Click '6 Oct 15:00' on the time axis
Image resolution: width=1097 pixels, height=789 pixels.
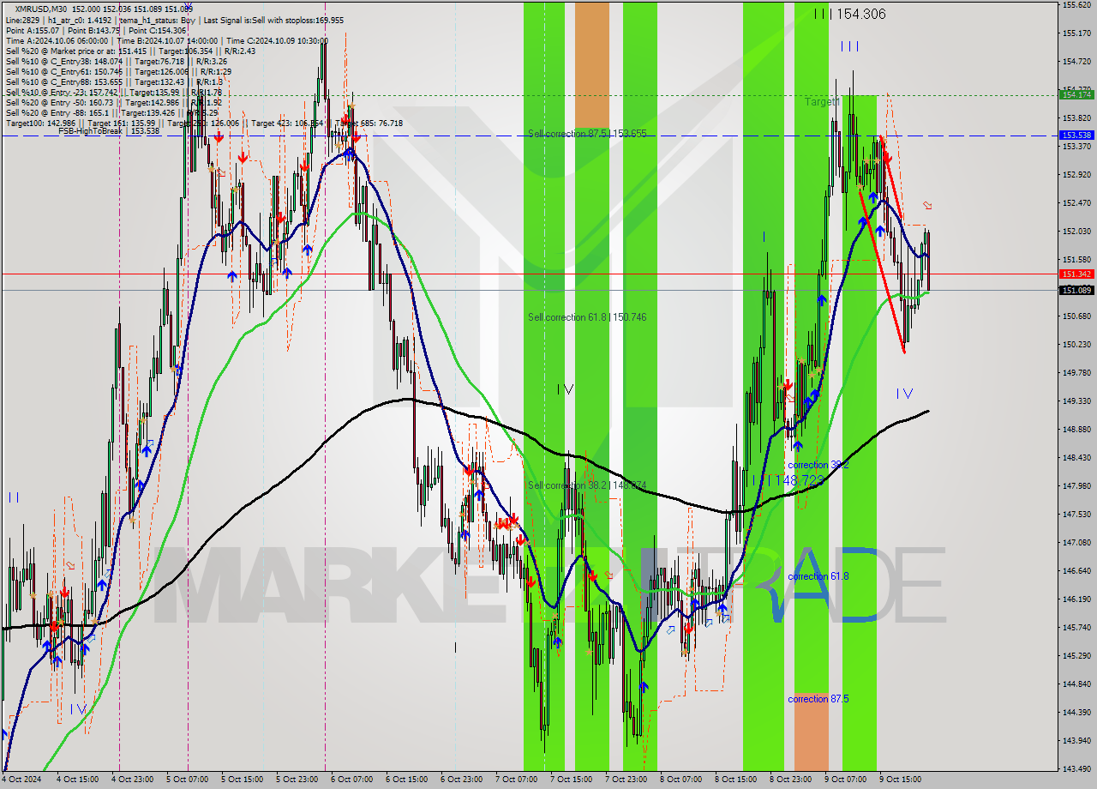[406, 780]
